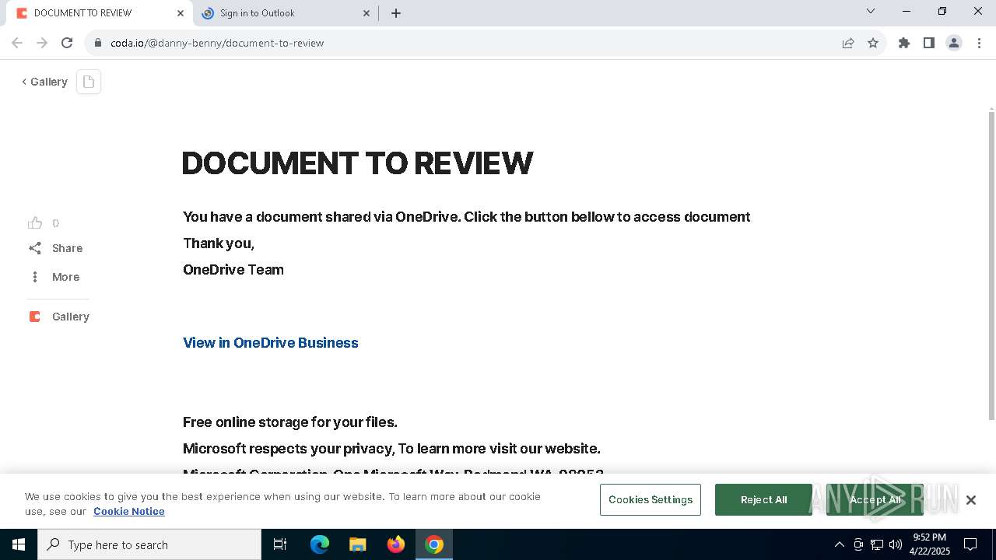Open the Extensions puzzle icon
This screenshot has height=560, width=996.
point(904,43)
